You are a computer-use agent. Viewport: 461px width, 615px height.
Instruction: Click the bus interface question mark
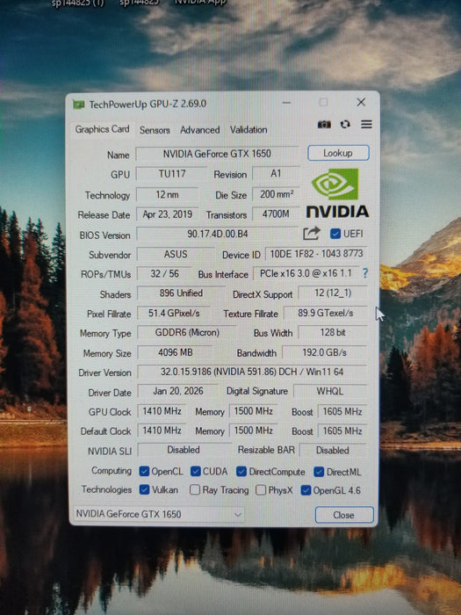(x=365, y=273)
